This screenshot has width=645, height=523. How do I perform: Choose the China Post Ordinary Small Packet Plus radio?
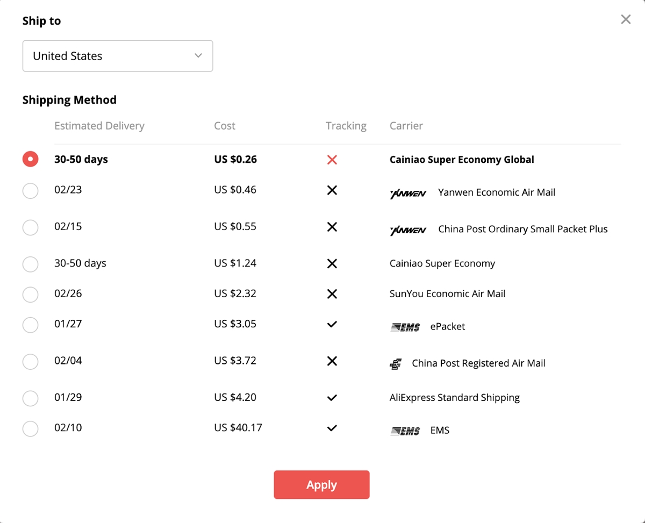coord(30,227)
